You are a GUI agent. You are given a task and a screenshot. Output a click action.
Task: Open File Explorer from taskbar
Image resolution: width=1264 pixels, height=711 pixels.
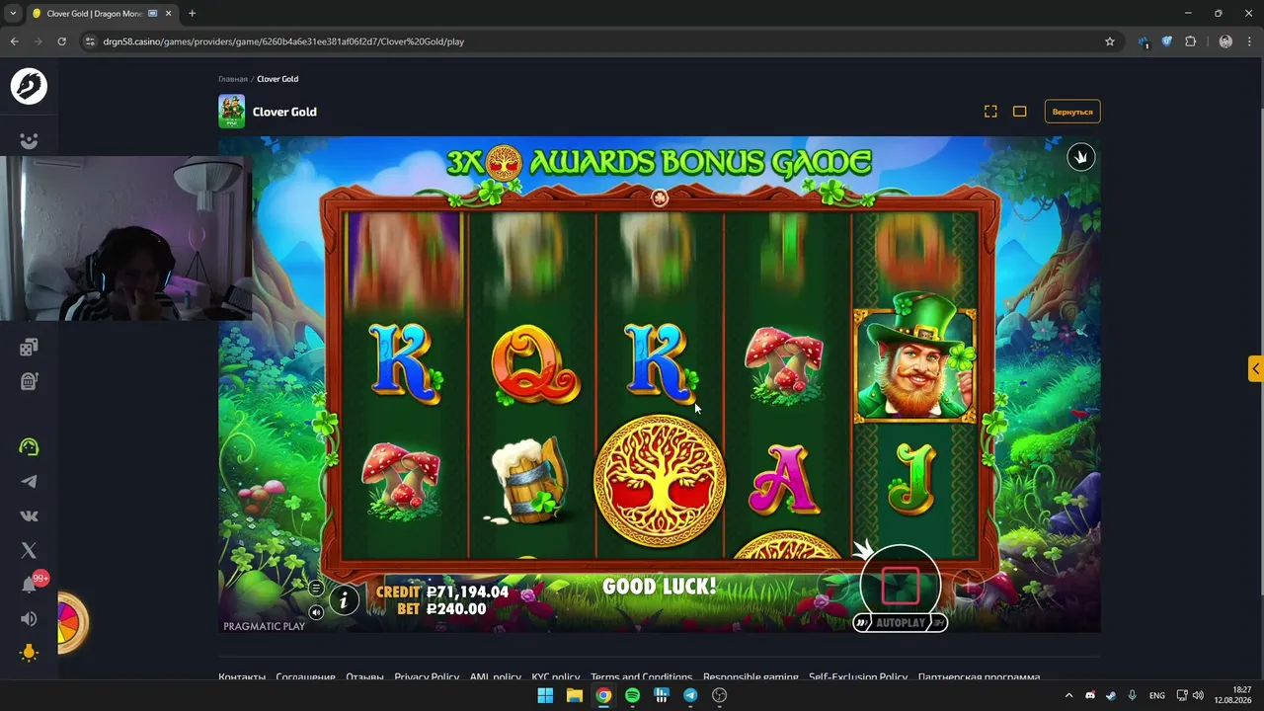pyautogui.click(x=575, y=695)
